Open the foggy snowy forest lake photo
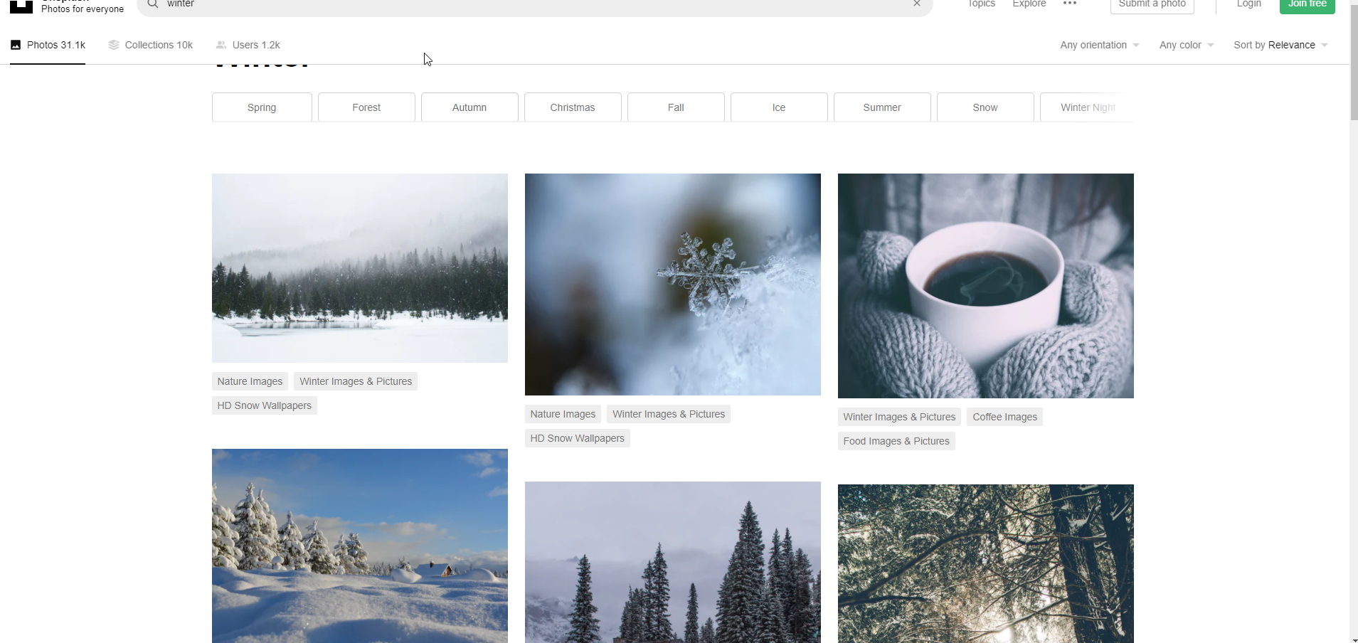This screenshot has height=643, width=1358. (x=360, y=268)
